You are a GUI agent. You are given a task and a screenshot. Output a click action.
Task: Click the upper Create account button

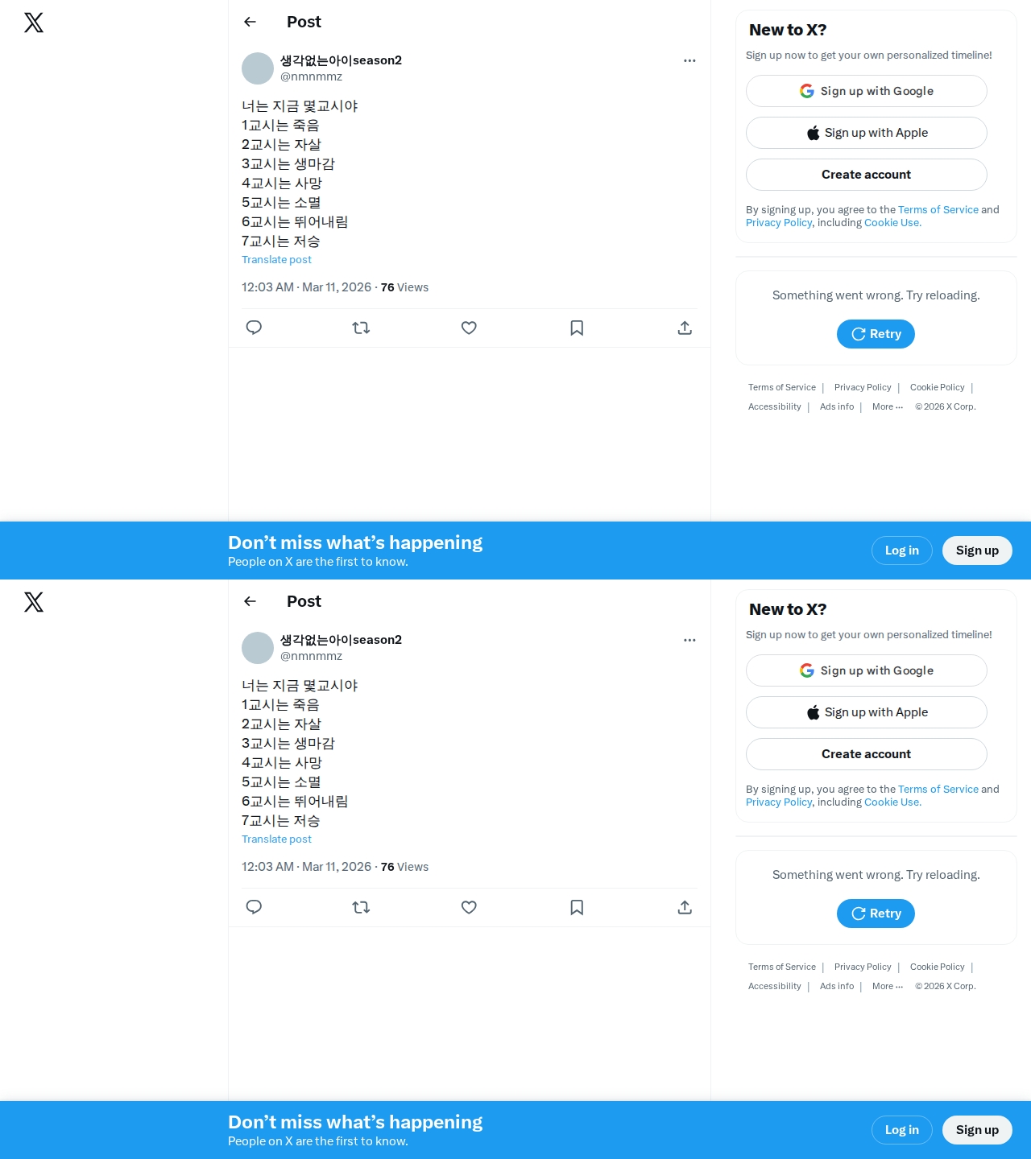coord(867,175)
